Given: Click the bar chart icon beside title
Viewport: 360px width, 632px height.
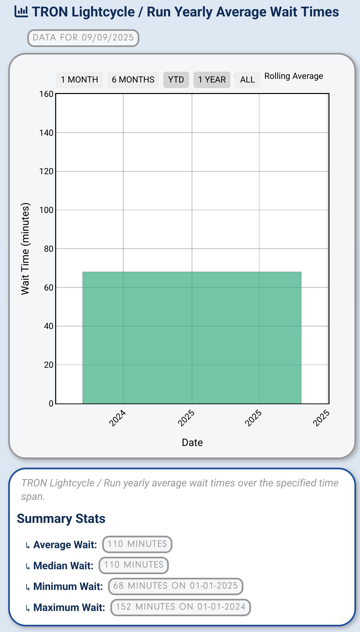Looking at the screenshot, I should click(21, 12).
